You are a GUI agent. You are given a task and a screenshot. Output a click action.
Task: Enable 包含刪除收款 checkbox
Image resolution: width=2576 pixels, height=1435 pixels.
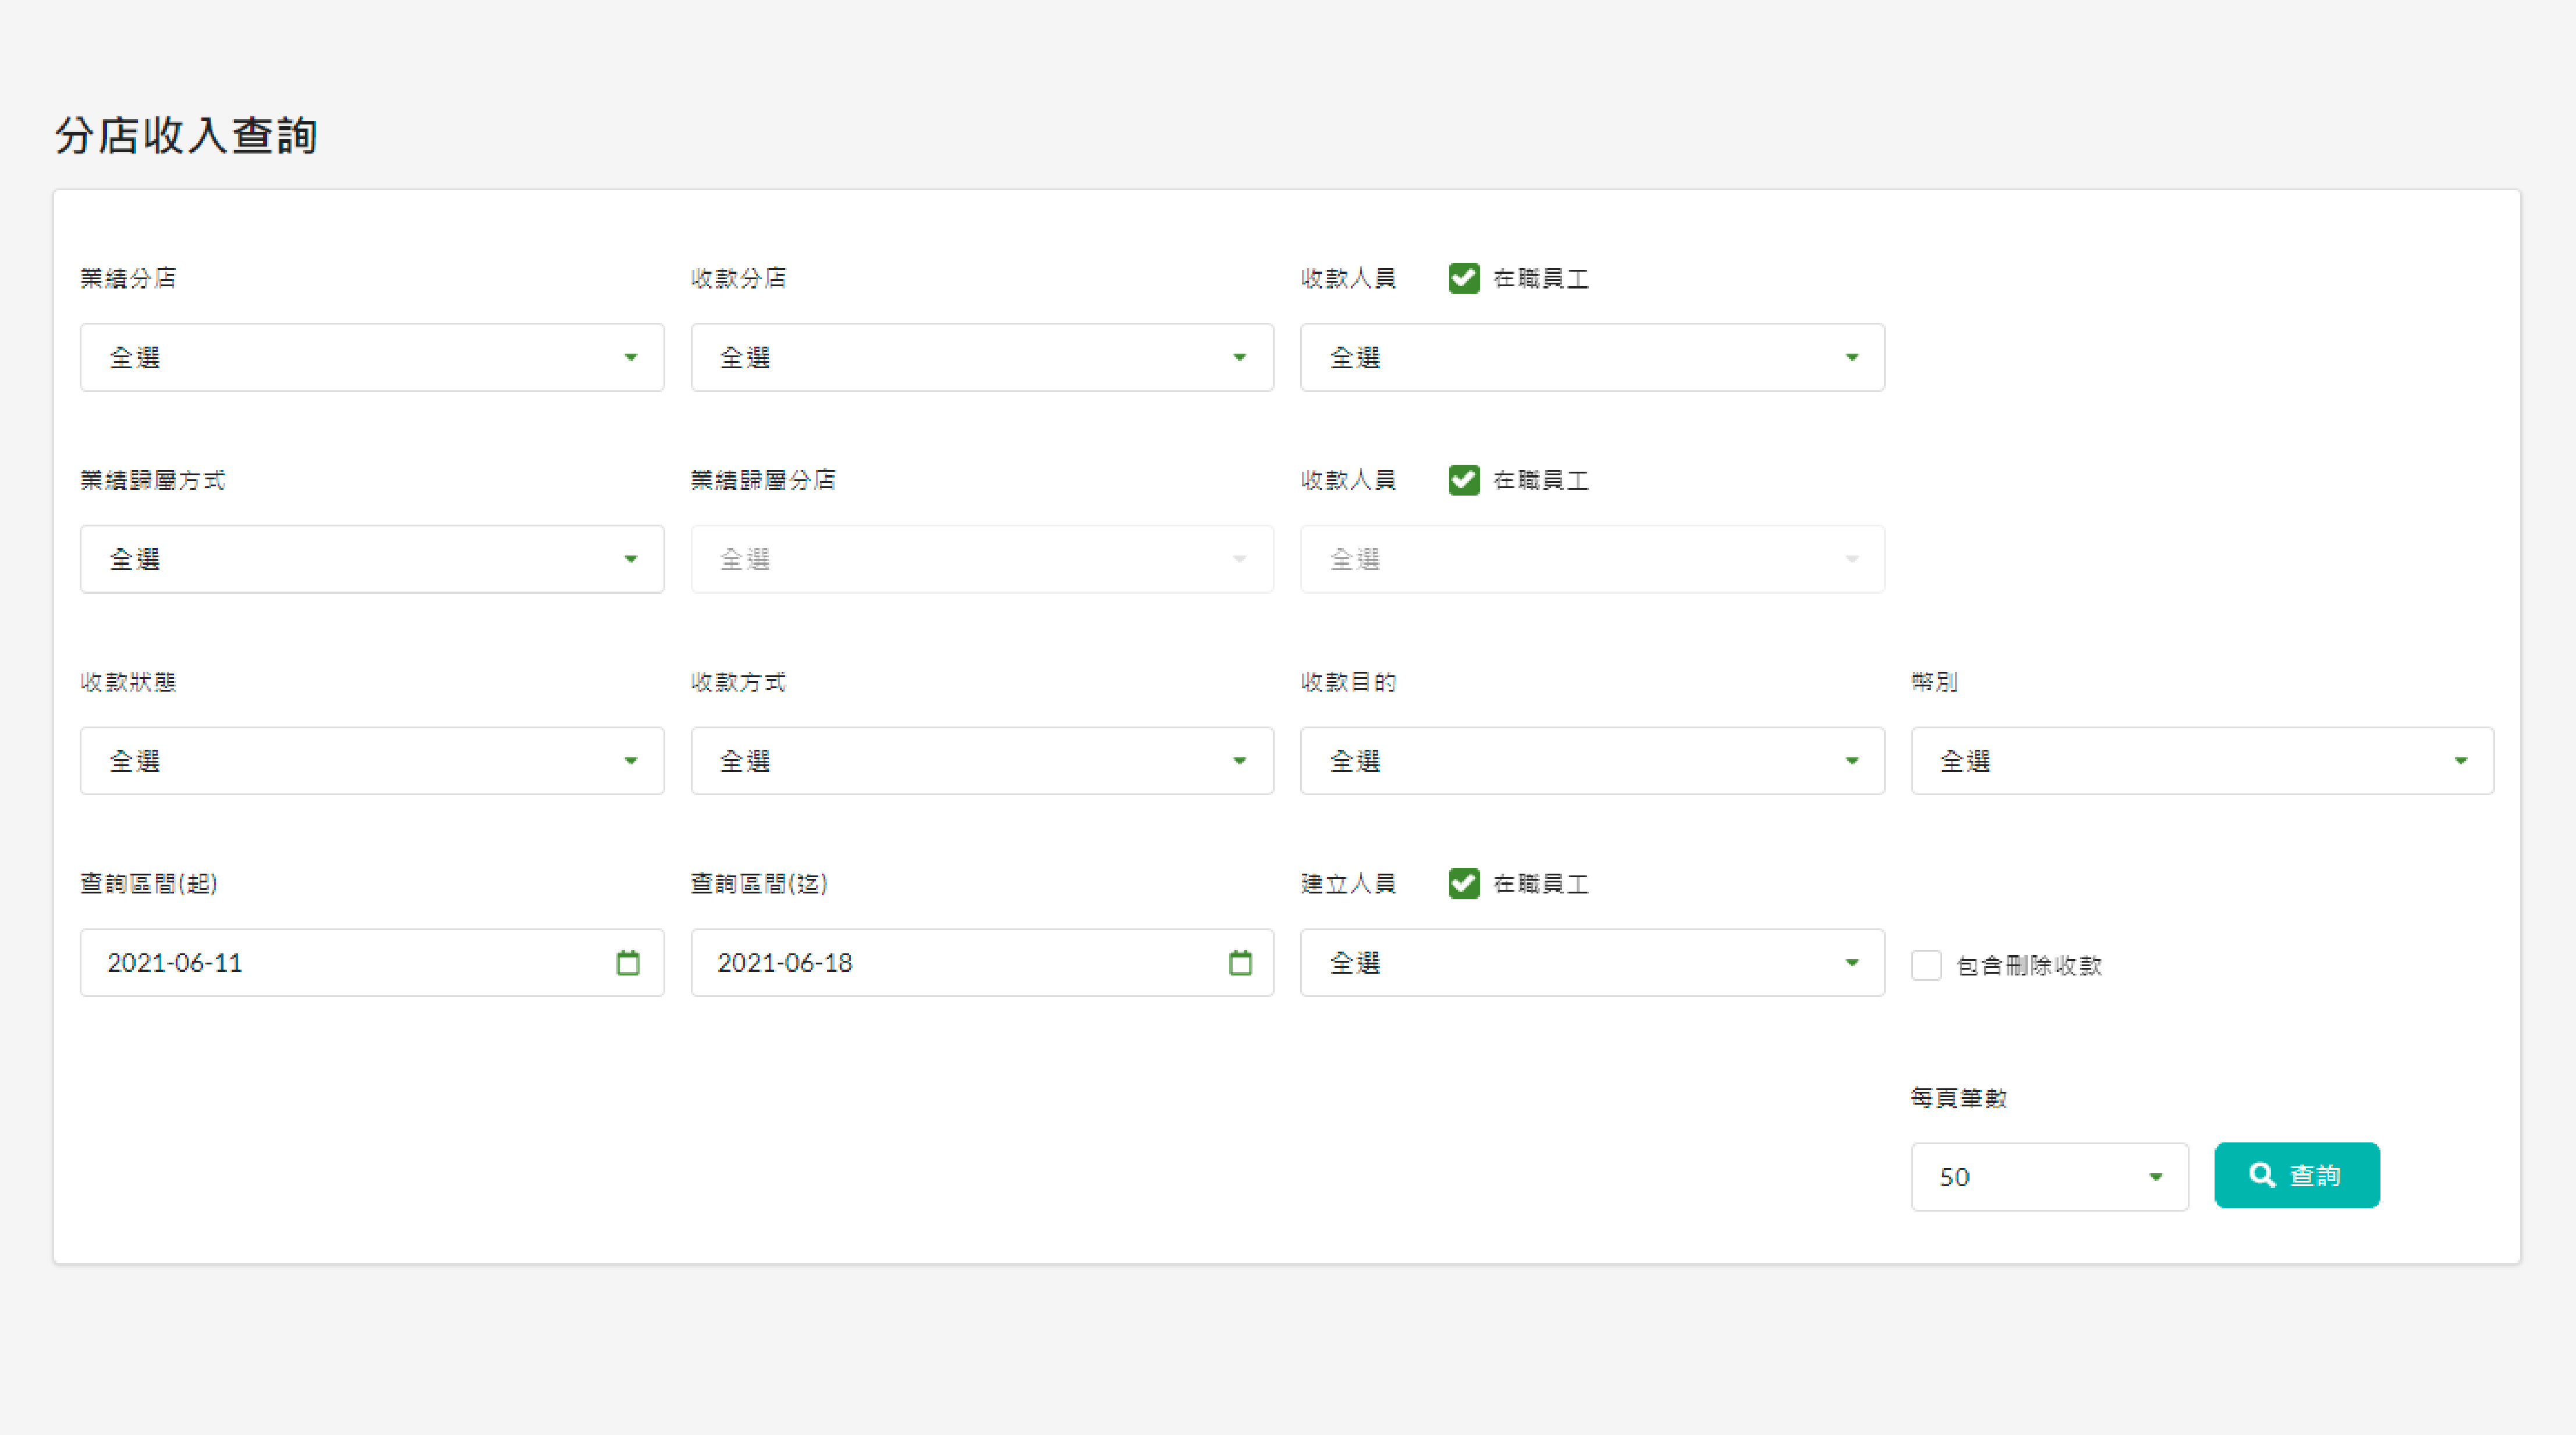1926,966
